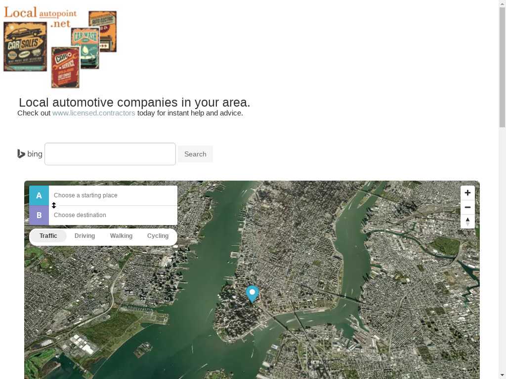The width and height of the screenshot is (506, 379).
Task: Click the map zoom in plus icon
Action: [467, 193]
